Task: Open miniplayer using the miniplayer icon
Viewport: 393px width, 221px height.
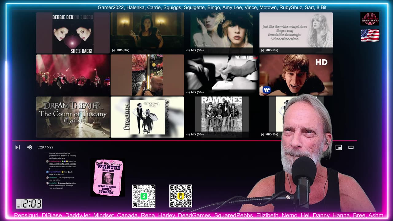Action: pos(339,147)
